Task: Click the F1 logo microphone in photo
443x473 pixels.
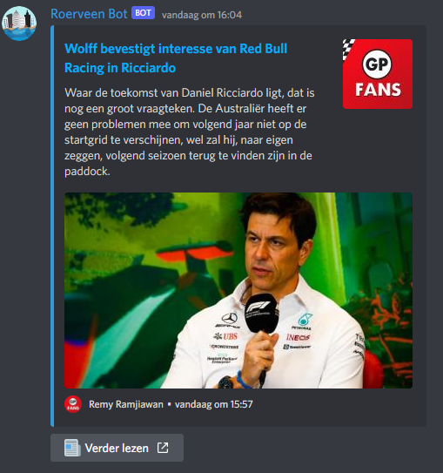Action: click(262, 314)
